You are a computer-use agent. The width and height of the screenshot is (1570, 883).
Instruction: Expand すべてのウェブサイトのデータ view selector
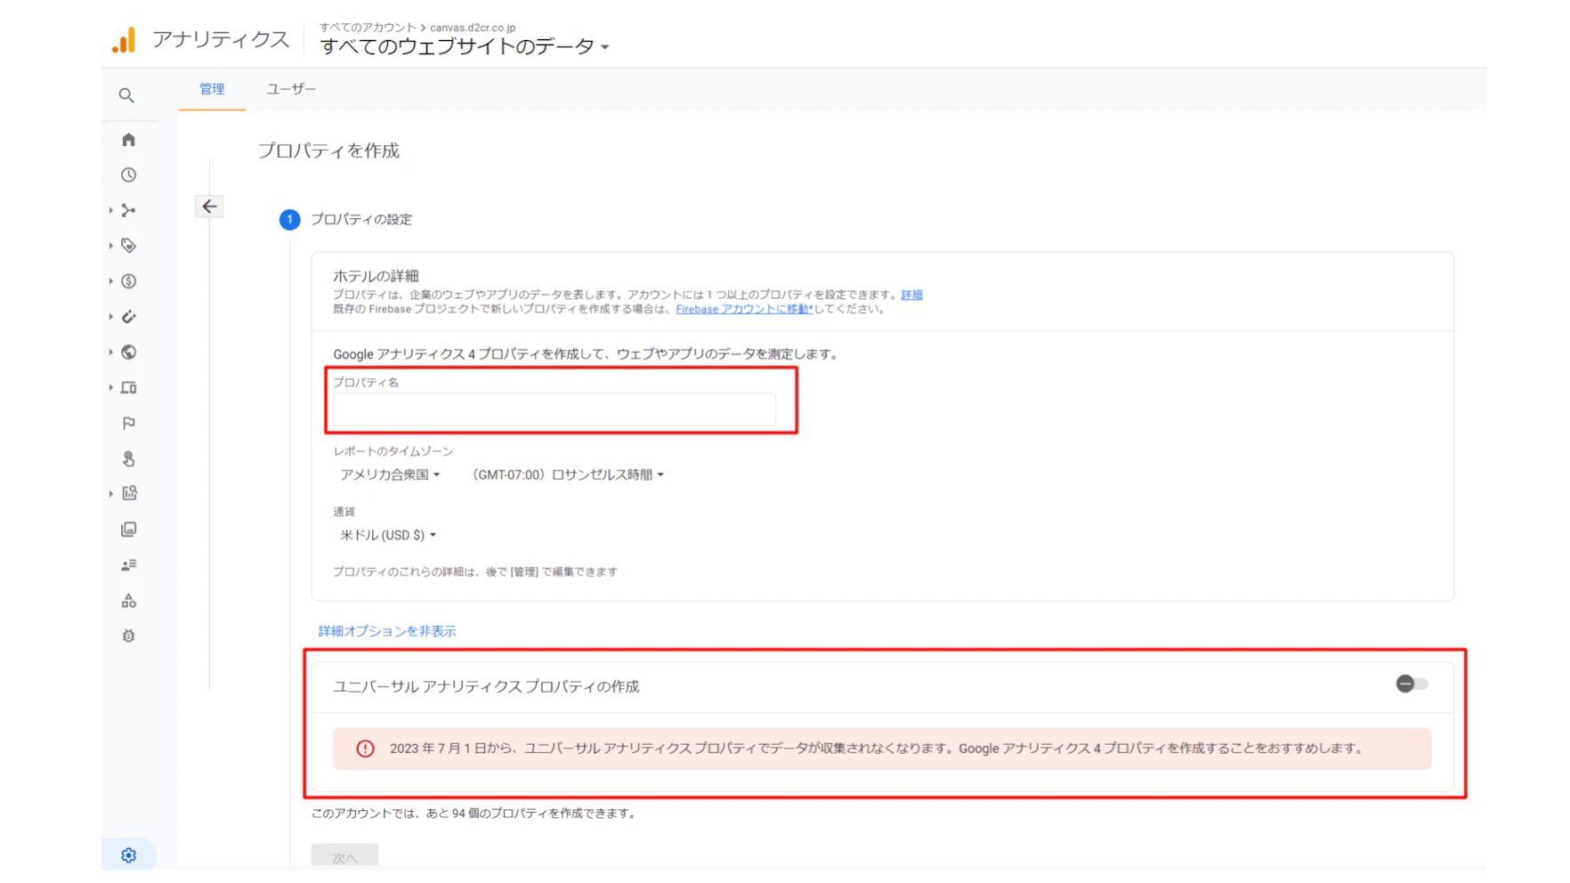coord(465,46)
